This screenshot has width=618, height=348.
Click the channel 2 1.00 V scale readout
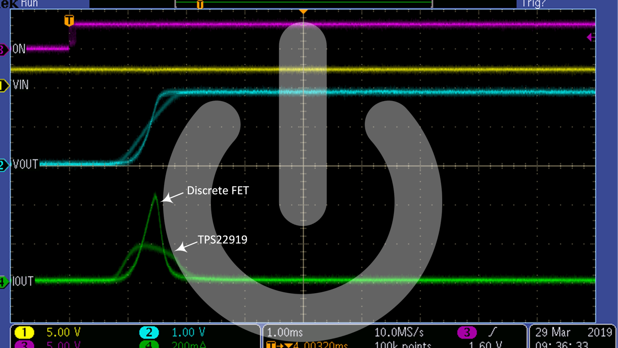click(x=188, y=333)
